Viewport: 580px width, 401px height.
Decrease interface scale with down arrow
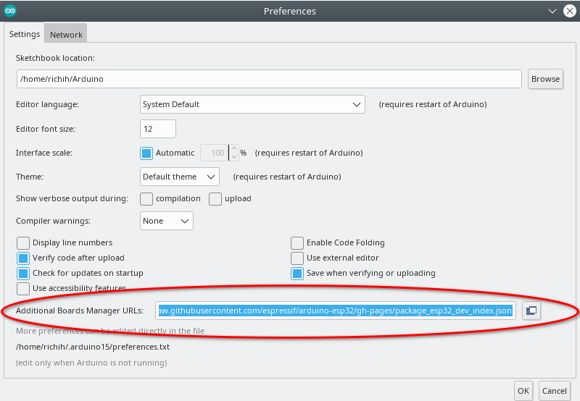click(233, 157)
